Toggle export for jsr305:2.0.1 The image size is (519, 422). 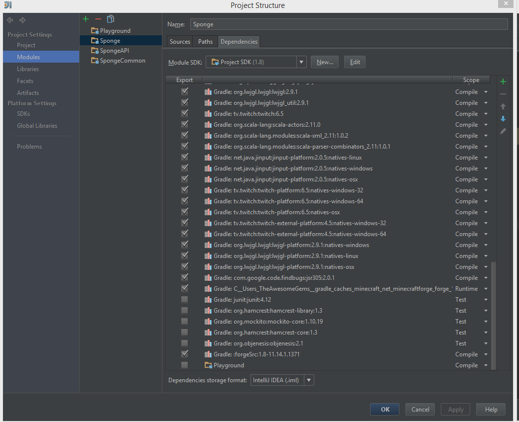point(185,277)
